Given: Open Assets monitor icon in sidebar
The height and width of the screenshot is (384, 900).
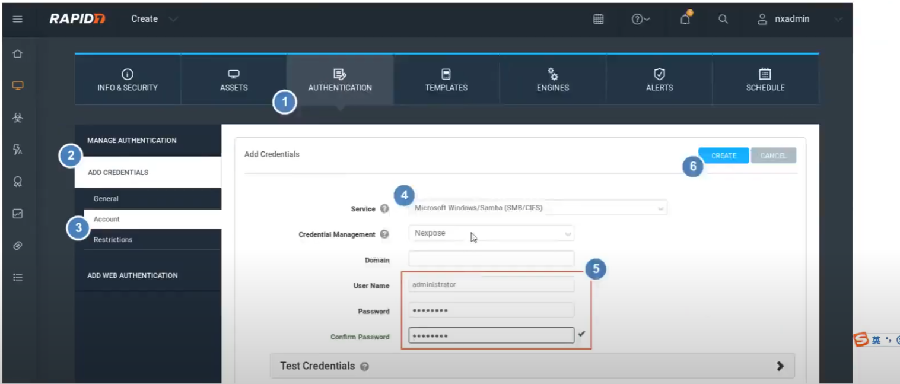Looking at the screenshot, I should click(18, 85).
